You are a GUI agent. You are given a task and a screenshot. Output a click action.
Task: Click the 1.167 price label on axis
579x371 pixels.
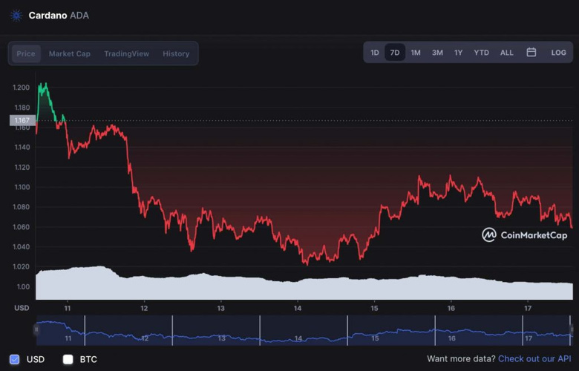pos(22,120)
